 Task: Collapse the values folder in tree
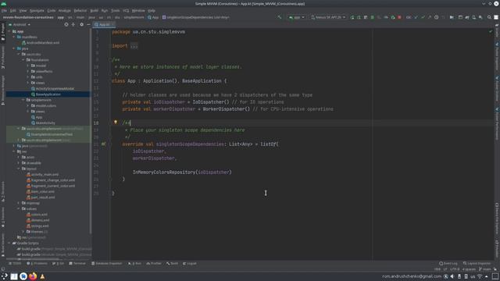[19, 208]
